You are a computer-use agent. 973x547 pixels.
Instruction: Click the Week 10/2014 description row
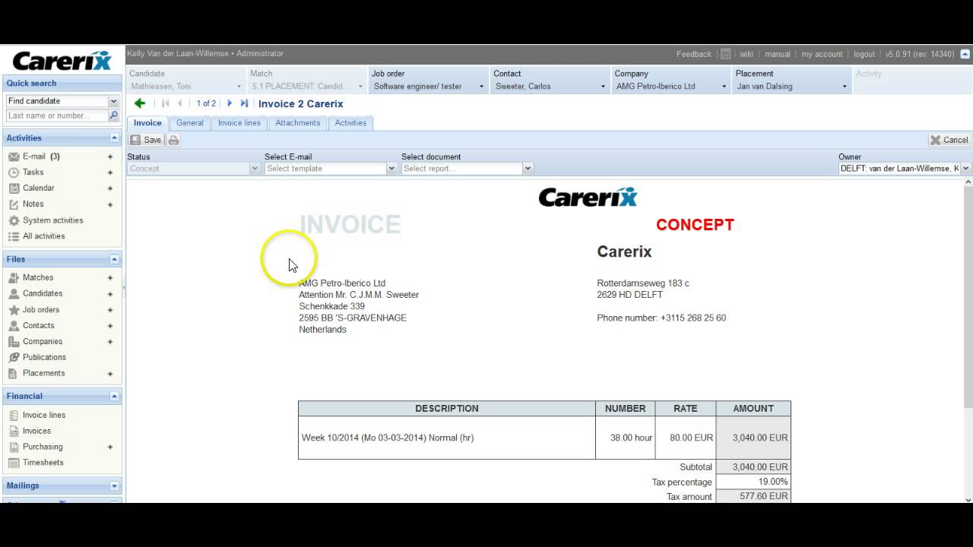click(447, 438)
